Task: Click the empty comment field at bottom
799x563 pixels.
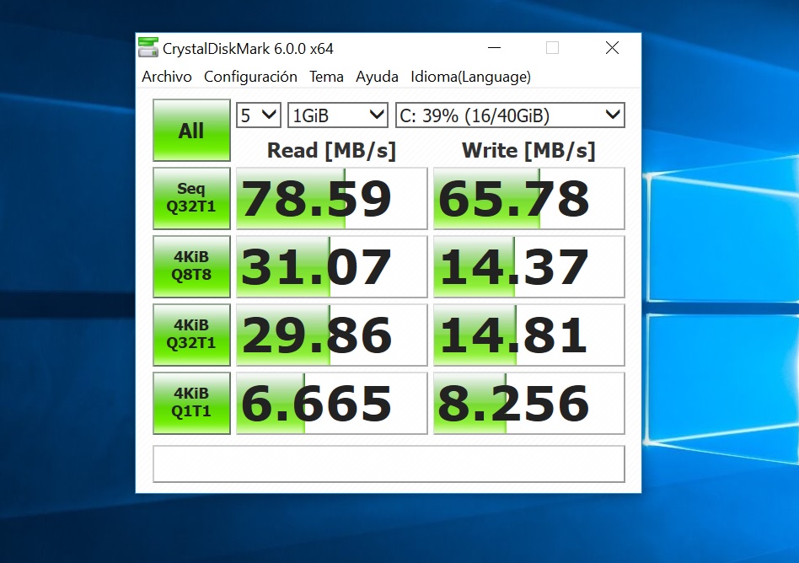Action: [x=388, y=464]
